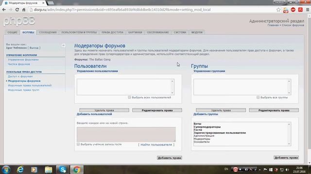311x174 pixels.
Task: Open the Найти пользователя link
Action: [156, 145]
